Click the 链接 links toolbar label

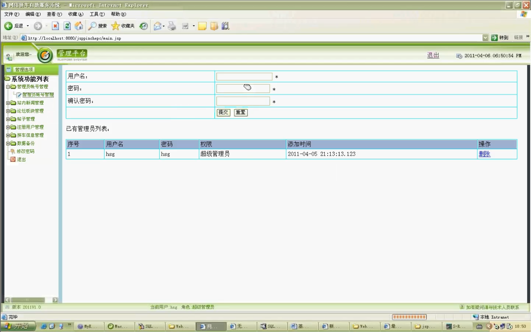point(518,38)
